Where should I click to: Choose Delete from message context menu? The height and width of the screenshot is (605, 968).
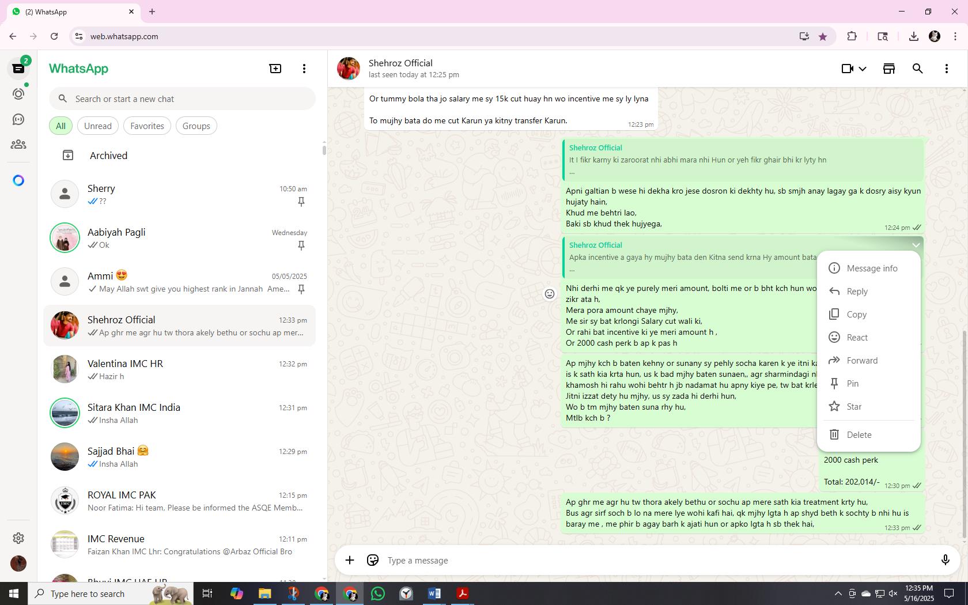(868, 435)
